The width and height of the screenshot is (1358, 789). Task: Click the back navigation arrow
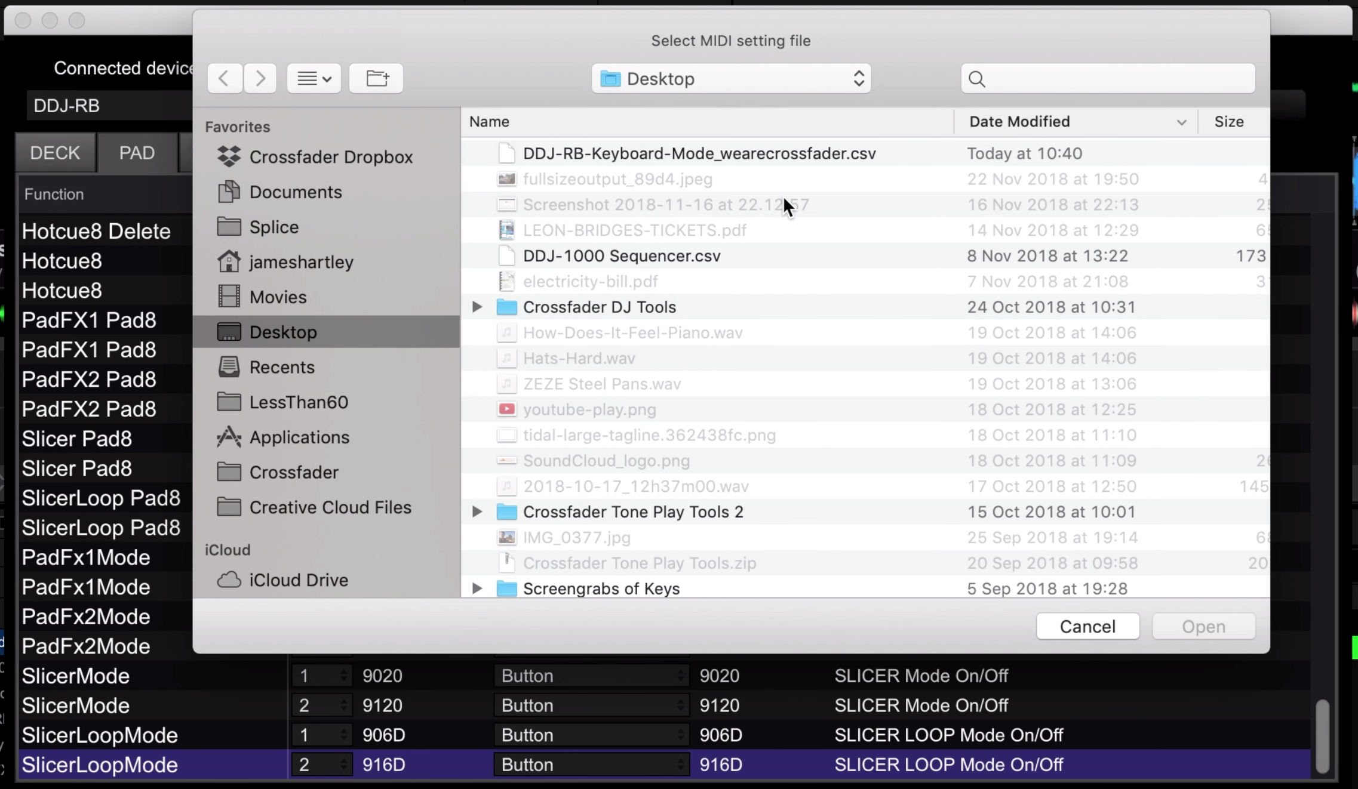pyautogui.click(x=225, y=78)
